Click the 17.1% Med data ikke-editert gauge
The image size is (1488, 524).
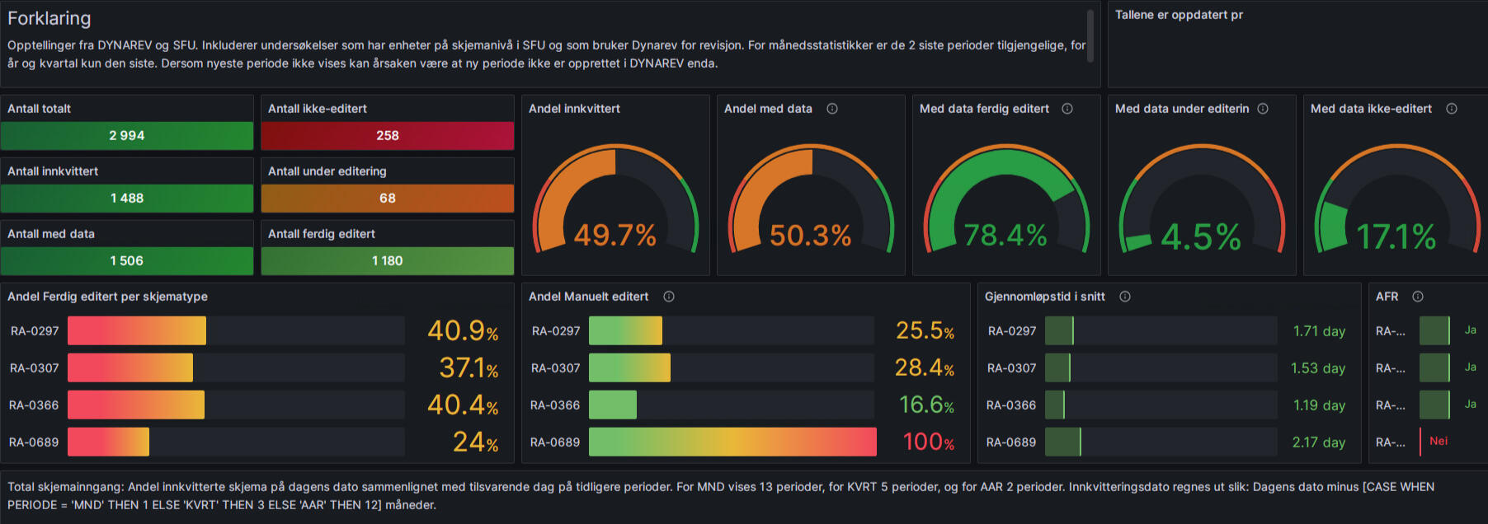pos(1396,206)
